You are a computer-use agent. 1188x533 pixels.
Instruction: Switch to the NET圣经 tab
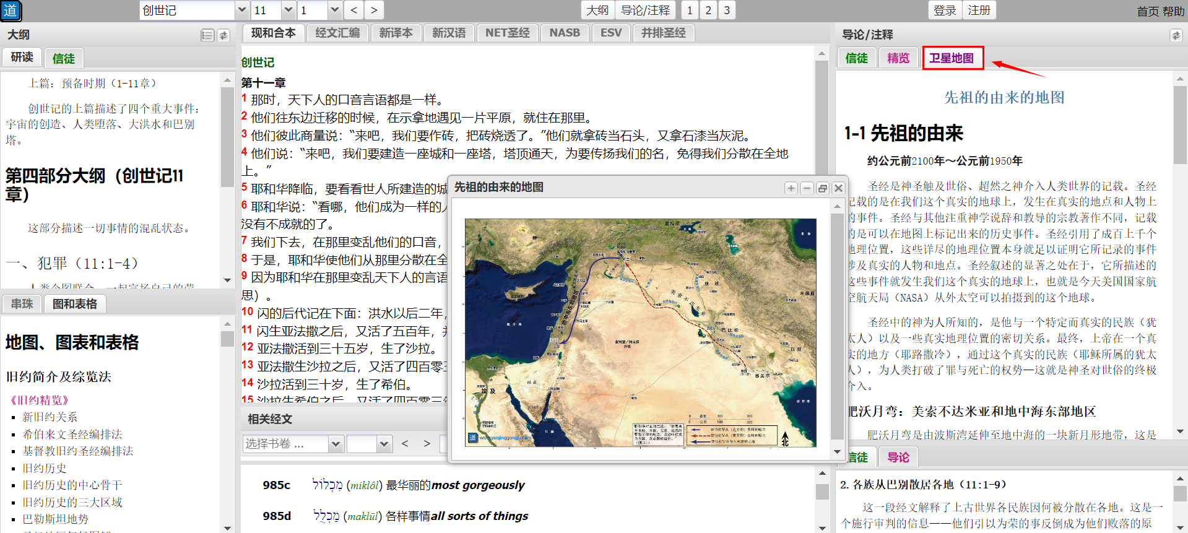(x=507, y=33)
